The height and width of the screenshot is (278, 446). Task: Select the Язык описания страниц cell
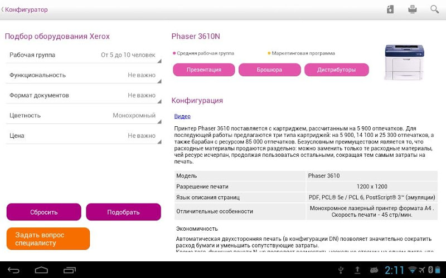[x=240, y=197]
